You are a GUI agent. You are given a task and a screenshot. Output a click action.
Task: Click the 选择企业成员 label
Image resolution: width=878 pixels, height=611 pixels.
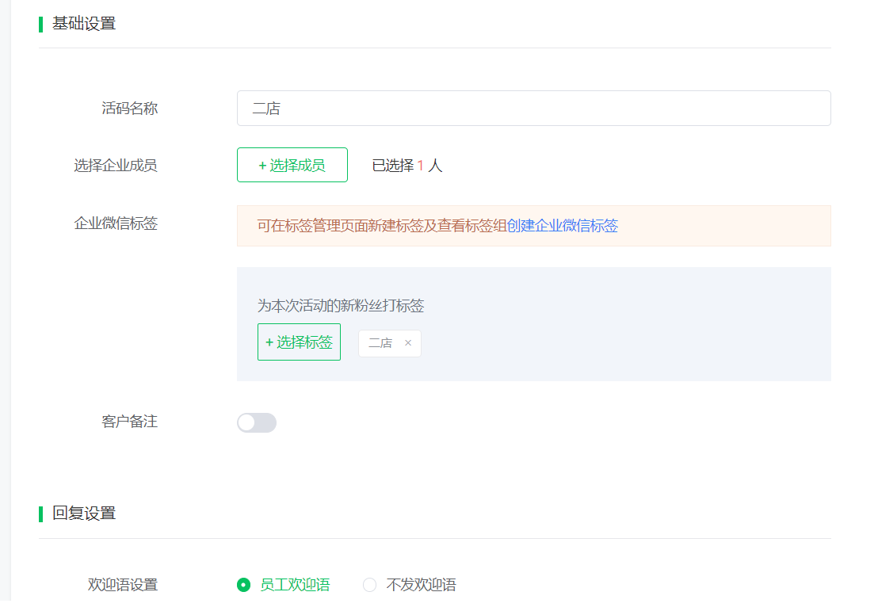pos(116,165)
